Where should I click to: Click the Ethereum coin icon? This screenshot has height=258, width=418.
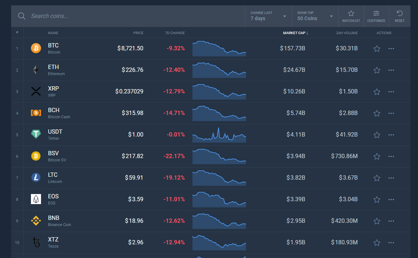36,70
